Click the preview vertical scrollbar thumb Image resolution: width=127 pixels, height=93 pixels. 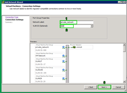point(124,49)
